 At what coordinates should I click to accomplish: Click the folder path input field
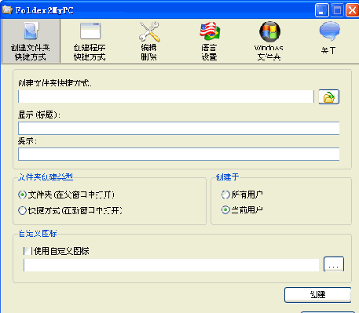pyautogui.click(x=166, y=96)
